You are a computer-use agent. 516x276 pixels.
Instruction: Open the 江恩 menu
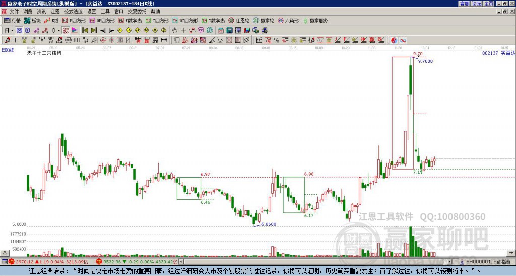click(x=55, y=12)
